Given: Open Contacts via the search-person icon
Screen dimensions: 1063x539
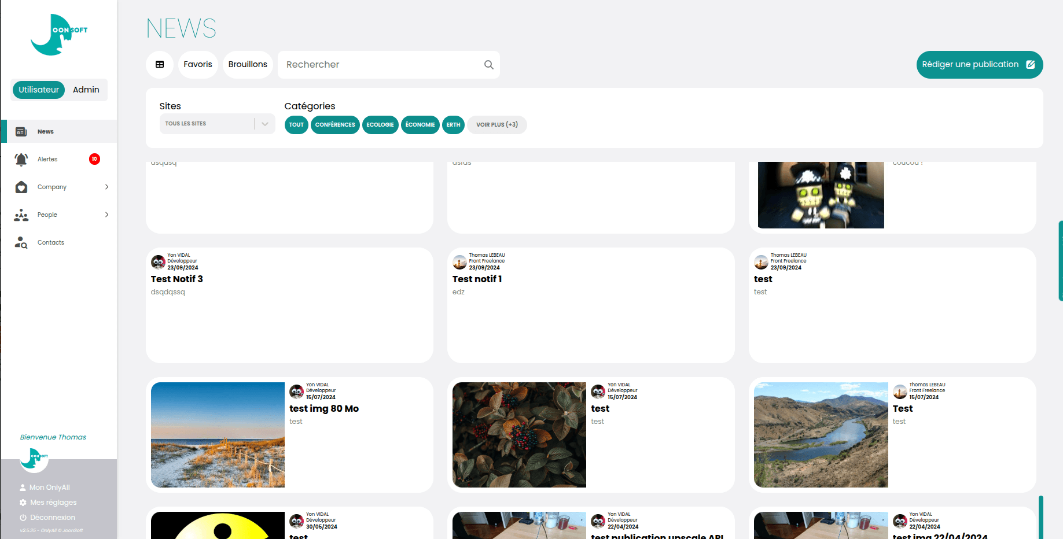Looking at the screenshot, I should 20,242.
